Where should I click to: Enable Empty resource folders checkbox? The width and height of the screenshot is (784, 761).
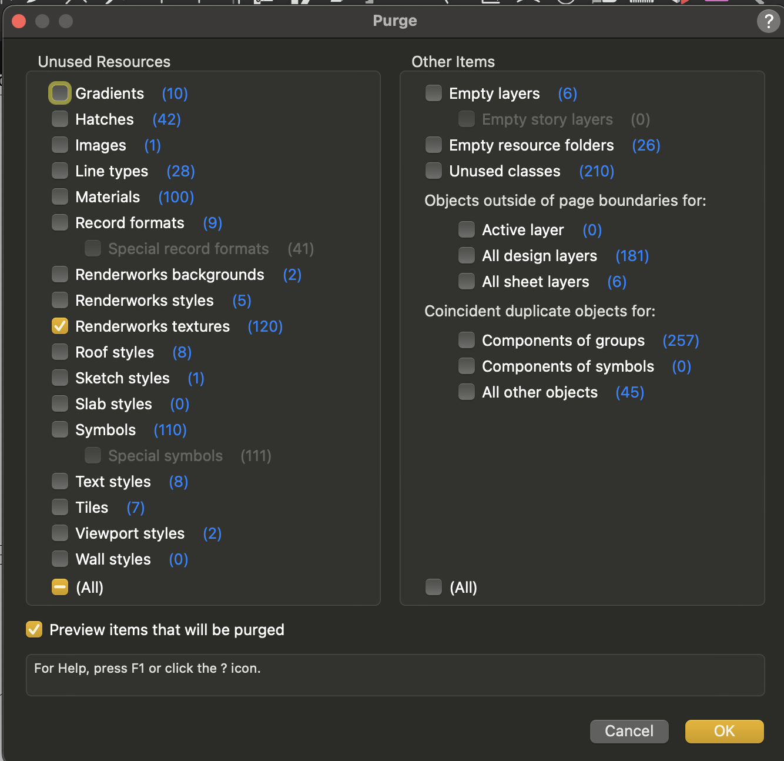(x=434, y=145)
